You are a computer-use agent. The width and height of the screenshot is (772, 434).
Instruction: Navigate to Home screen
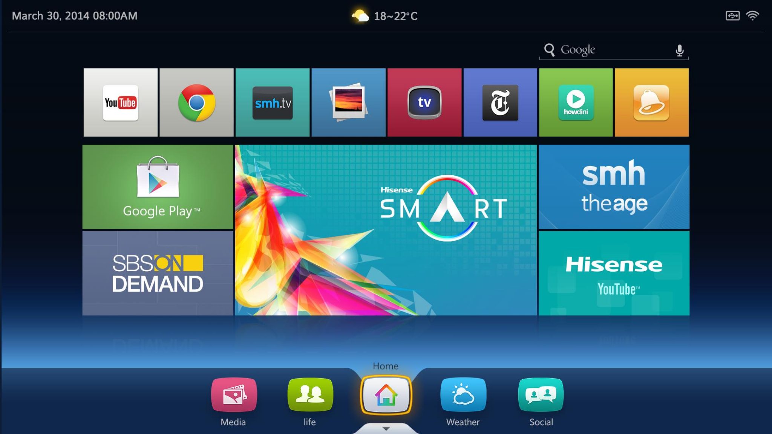tap(386, 396)
